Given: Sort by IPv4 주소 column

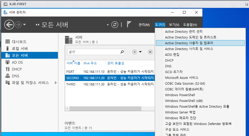Looking at the screenshot, I should tap(90, 63).
